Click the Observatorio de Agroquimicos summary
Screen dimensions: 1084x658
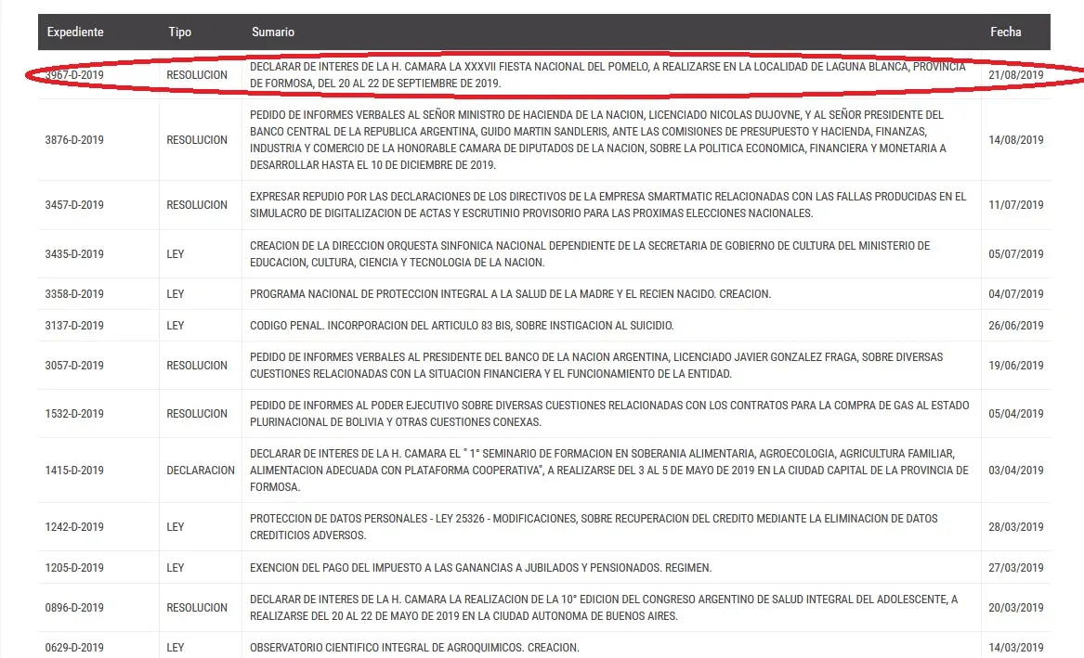click(414, 648)
